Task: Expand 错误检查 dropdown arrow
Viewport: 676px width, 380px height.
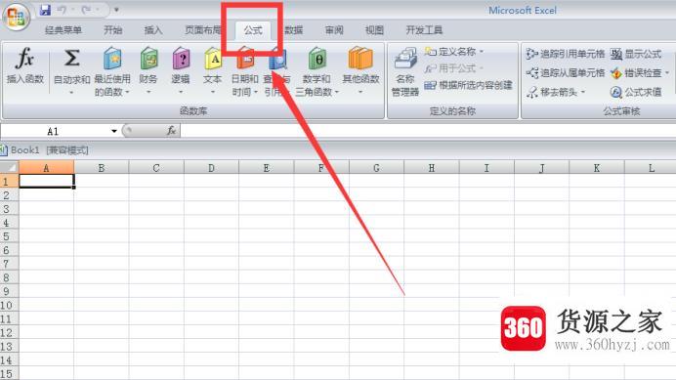Action: [x=667, y=73]
